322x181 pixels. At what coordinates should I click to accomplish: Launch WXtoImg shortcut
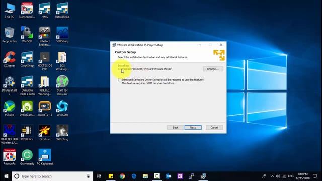point(62,133)
